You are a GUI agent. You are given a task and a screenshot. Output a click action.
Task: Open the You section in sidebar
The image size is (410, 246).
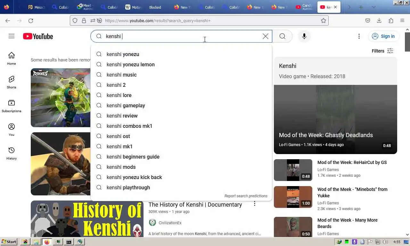click(12, 129)
